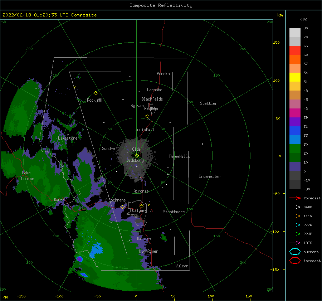Screen dimensions: 322x301
Task: Click the magenta 39-42 dBZ swatch
Action: (x=295, y=113)
